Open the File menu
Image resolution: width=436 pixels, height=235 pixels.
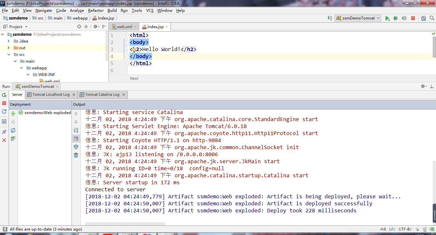point(5,11)
